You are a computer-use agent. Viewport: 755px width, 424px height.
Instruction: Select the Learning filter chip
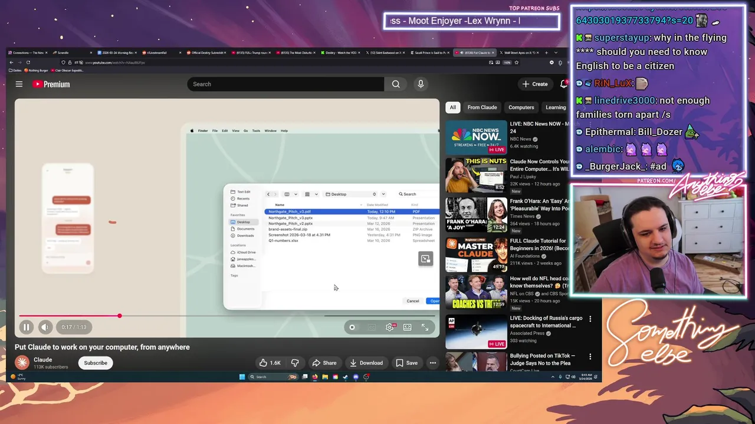[556, 107]
